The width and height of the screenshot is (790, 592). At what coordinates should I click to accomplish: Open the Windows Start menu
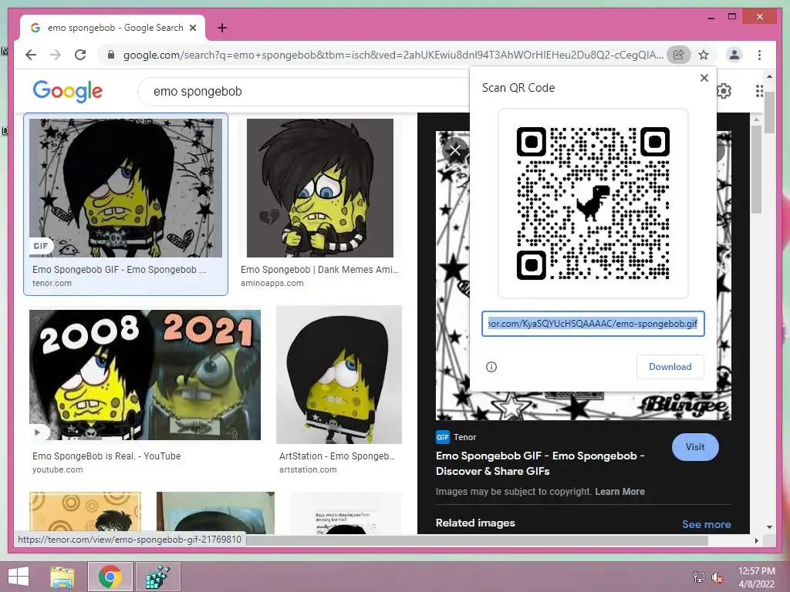click(x=19, y=577)
